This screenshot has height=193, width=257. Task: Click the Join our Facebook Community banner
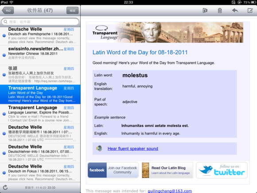[113, 170]
